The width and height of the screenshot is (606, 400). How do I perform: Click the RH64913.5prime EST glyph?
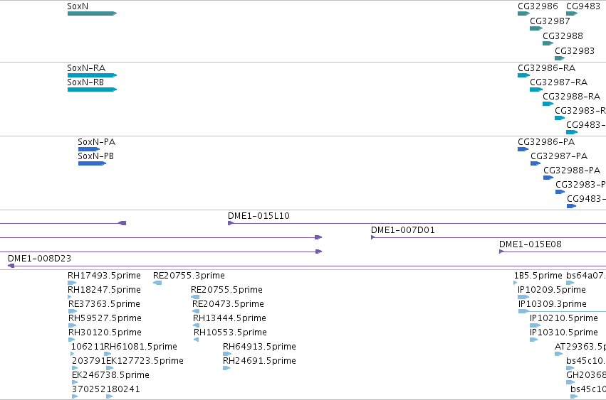227,354
